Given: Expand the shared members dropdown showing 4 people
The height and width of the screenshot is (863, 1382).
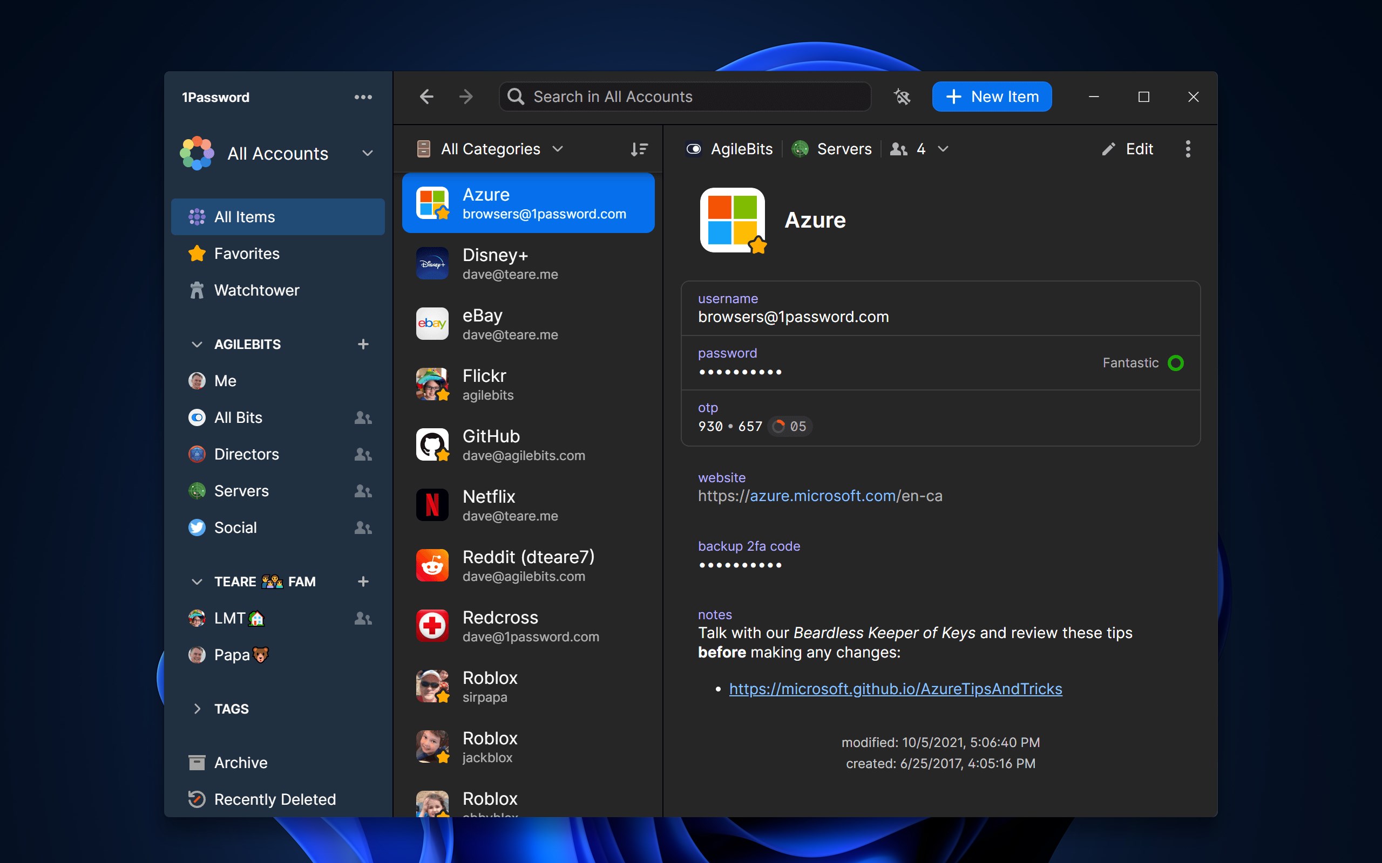Looking at the screenshot, I should [942, 149].
